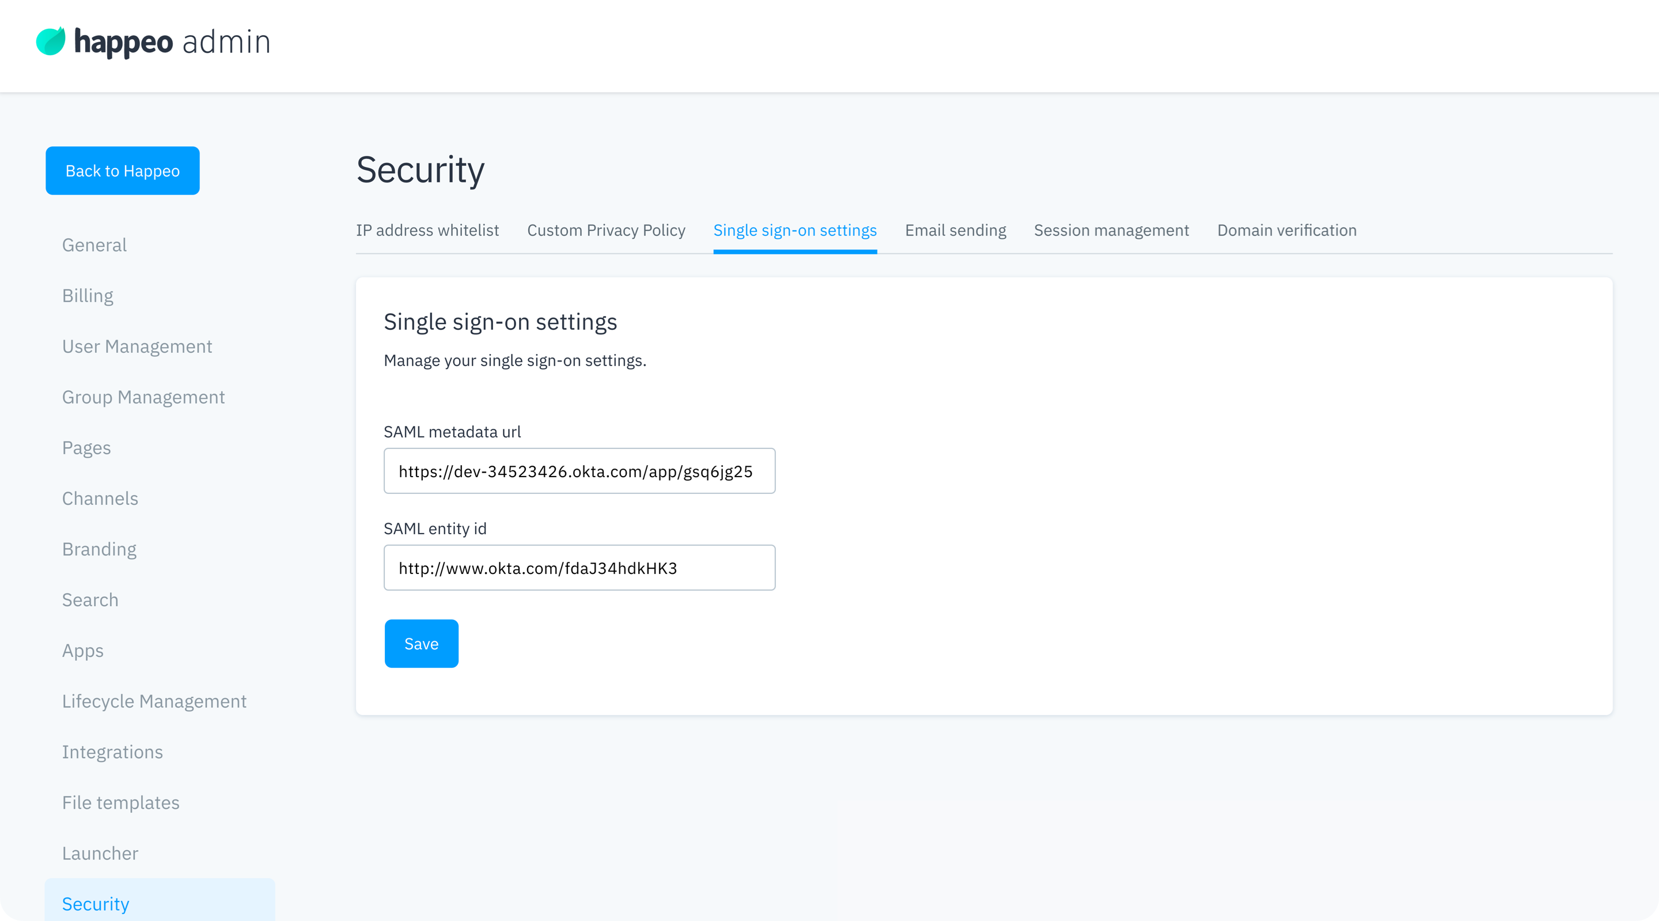Open the Apps section
The height and width of the screenshot is (921, 1659).
click(82, 650)
